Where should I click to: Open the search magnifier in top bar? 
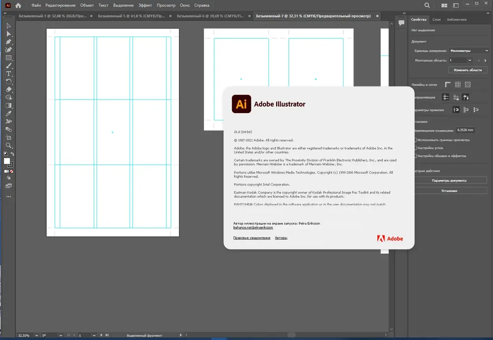[x=427, y=5]
